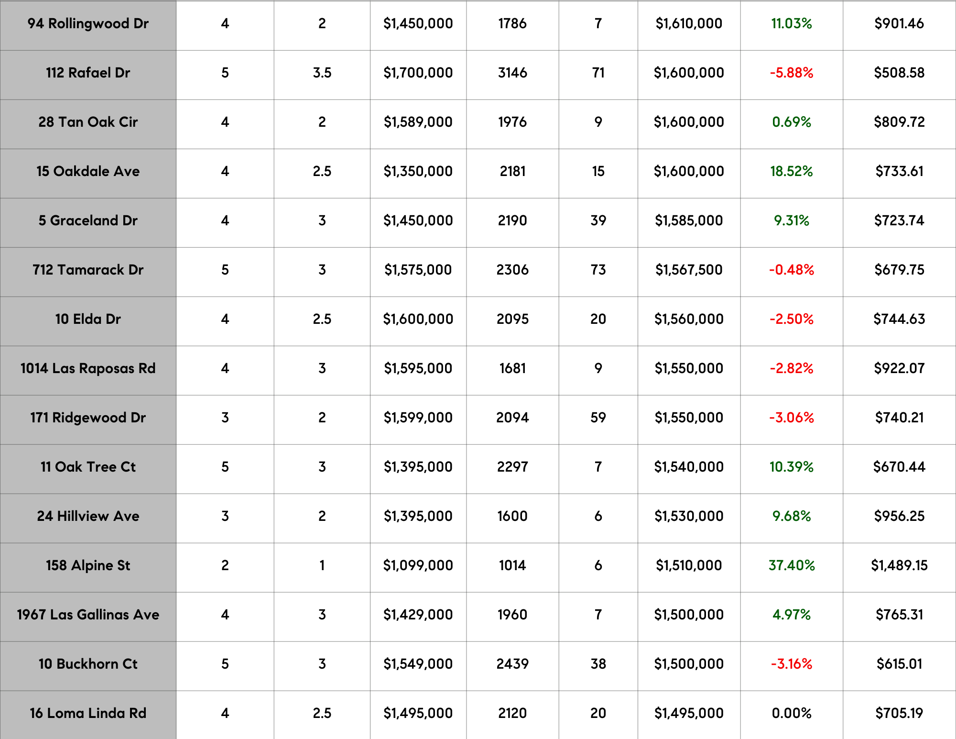The width and height of the screenshot is (956, 739).
Task: Select the 16 Loma Linda Rd cell
Action: [88, 714]
